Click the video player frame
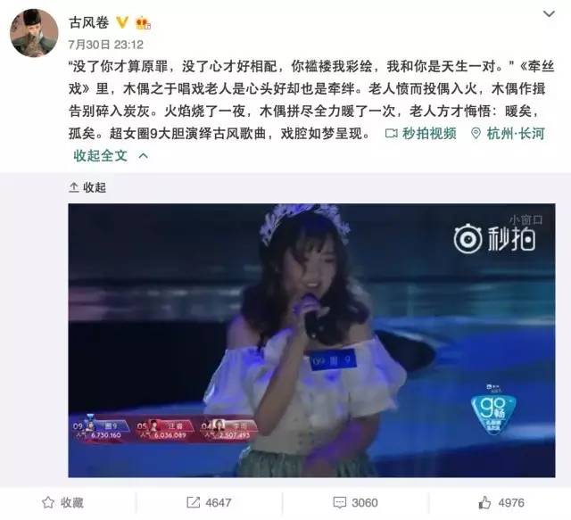The width and height of the screenshot is (571, 520). point(311,341)
